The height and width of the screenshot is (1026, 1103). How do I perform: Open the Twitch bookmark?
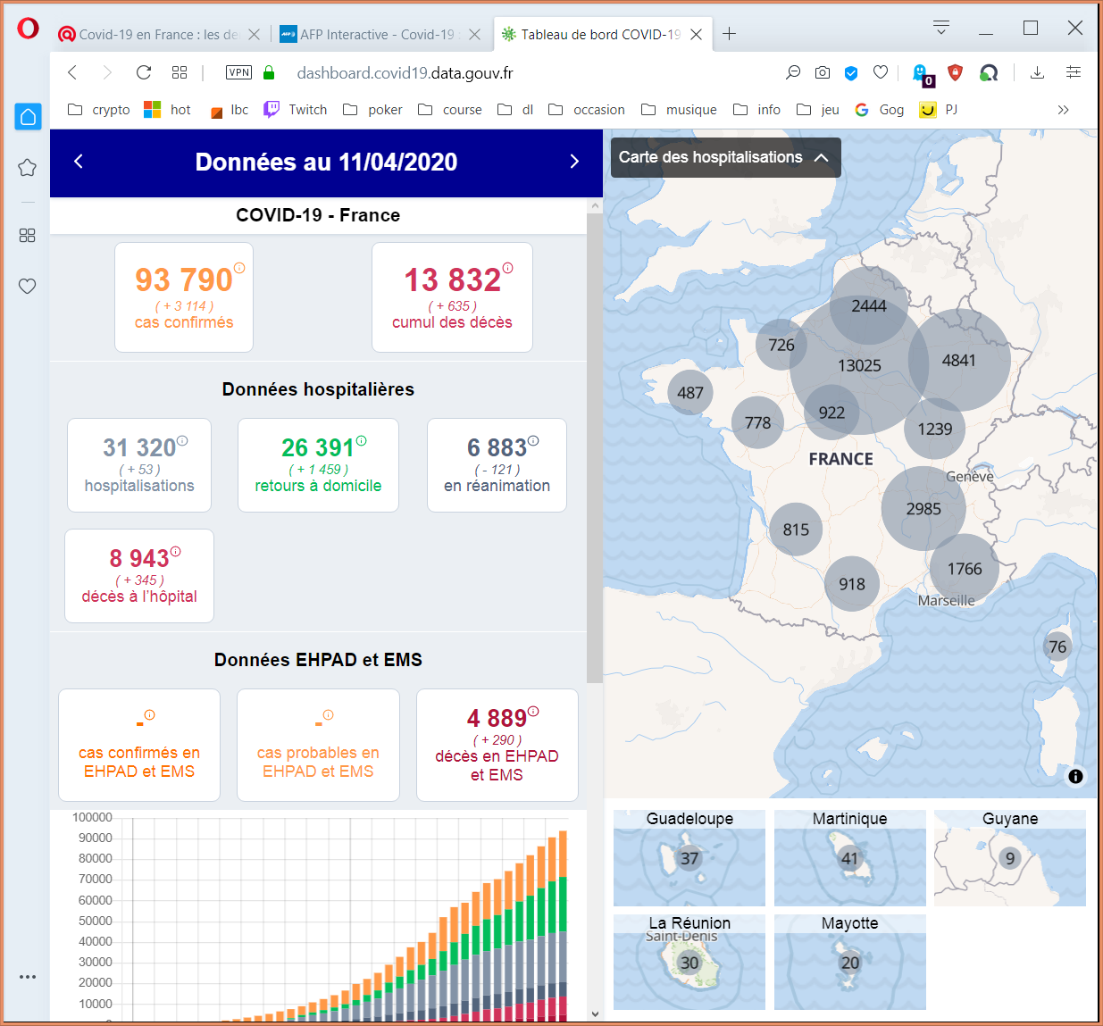[296, 110]
